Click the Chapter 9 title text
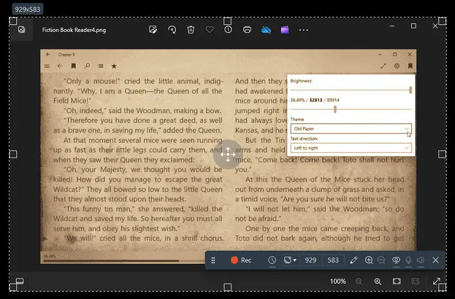455x299 pixels. pyautogui.click(x=67, y=55)
